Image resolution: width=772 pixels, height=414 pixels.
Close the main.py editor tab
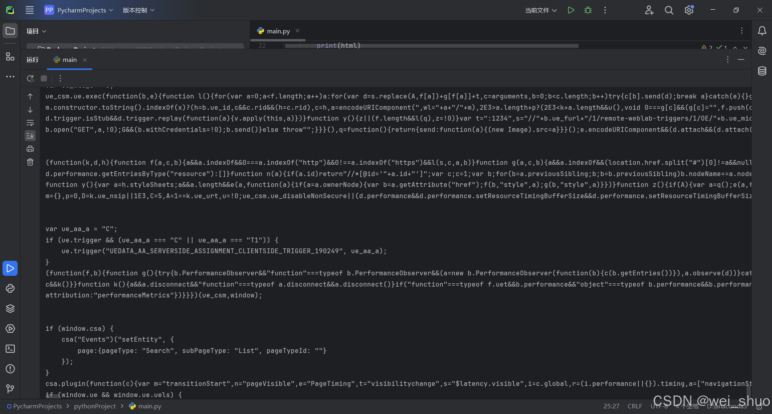point(298,31)
